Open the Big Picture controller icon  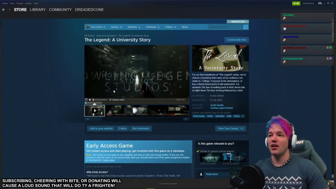tap(320, 3)
